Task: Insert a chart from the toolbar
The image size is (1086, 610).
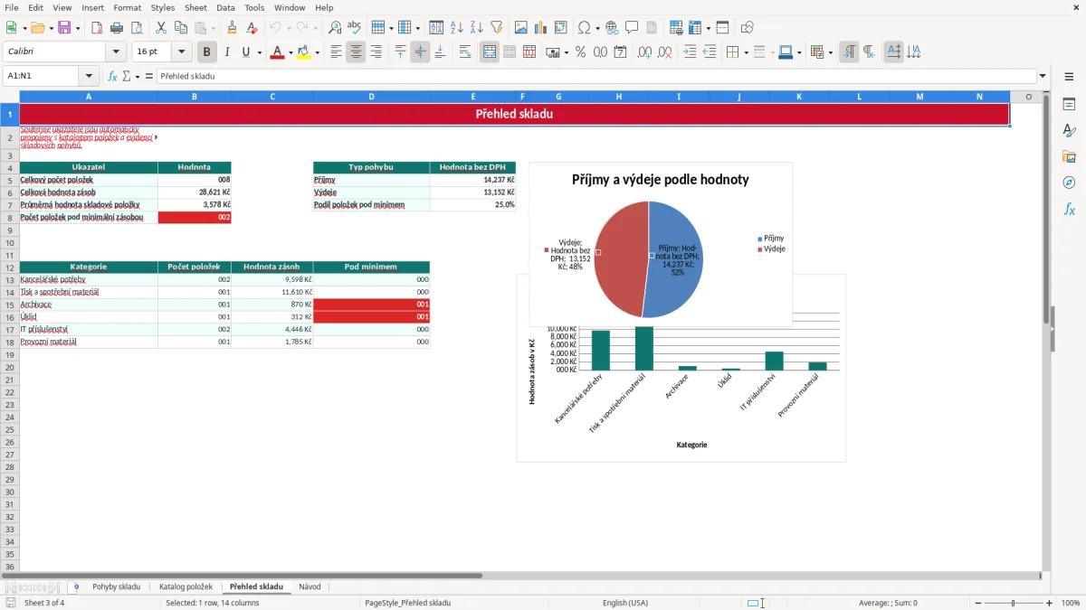Action: pos(541,28)
